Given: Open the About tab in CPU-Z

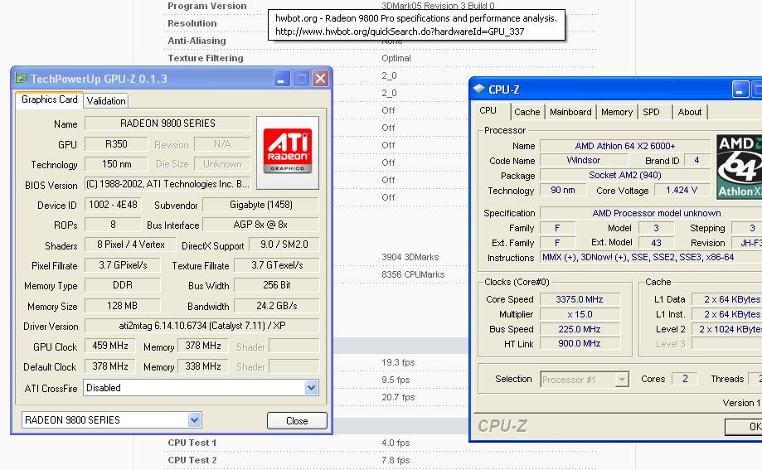Looking at the screenshot, I should pos(690,112).
